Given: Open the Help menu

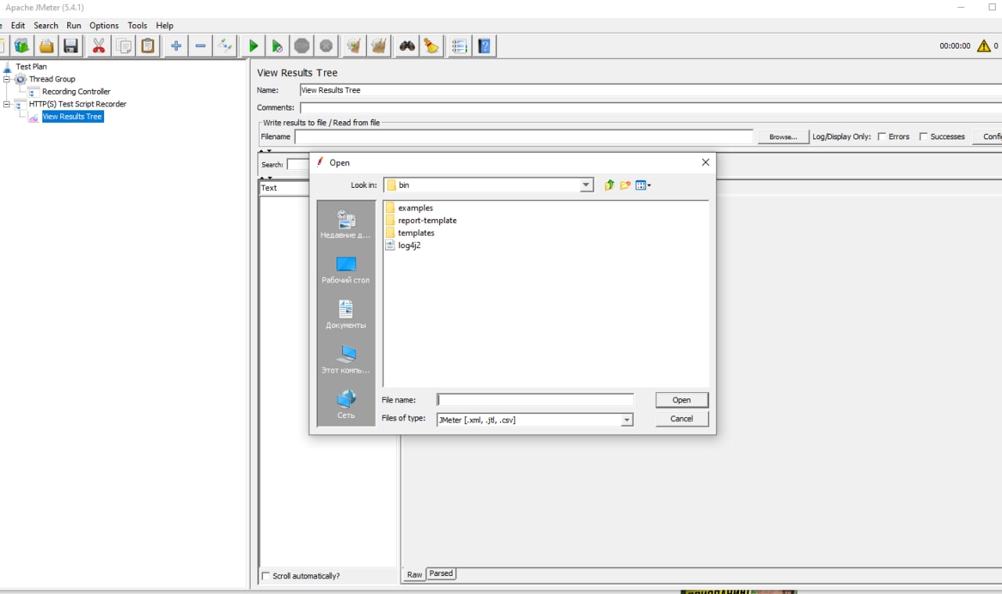Looking at the screenshot, I should [164, 26].
